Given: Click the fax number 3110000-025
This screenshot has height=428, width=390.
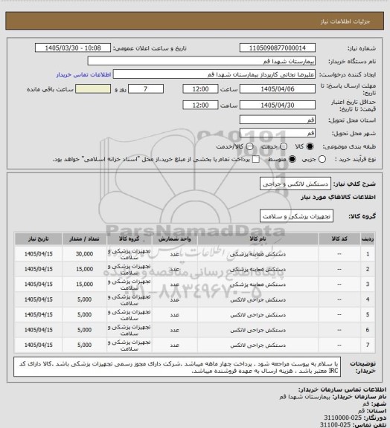Looking at the screenshot, I should tap(342, 418).
